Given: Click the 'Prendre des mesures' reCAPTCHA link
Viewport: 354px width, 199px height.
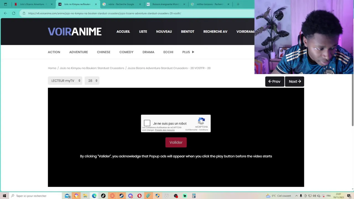Looking at the screenshot, I should click(165, 130).
